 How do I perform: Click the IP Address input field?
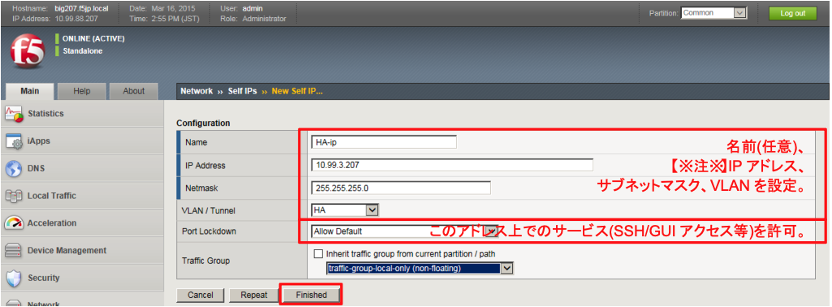pyautogui.click(x=453, y=165)
